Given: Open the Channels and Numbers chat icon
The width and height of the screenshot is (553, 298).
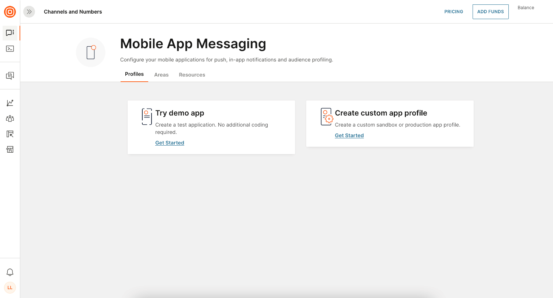Looking at the screenshot, I should 10,33.
